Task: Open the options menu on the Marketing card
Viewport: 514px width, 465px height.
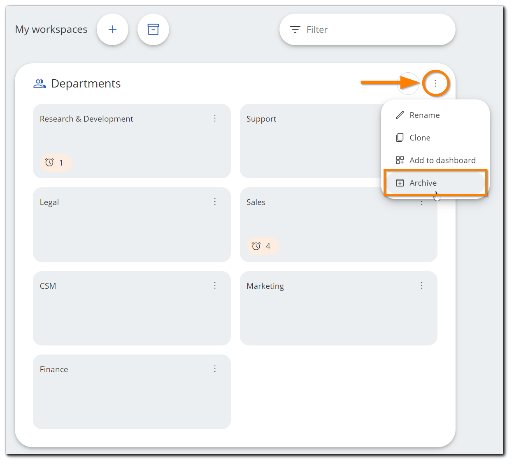Action: 421,285
